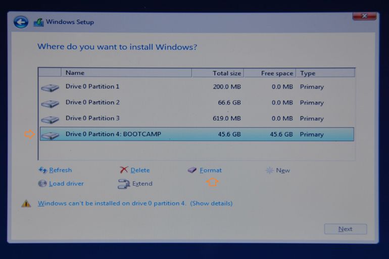Click the Extend partition icon

tap(124, 184)
